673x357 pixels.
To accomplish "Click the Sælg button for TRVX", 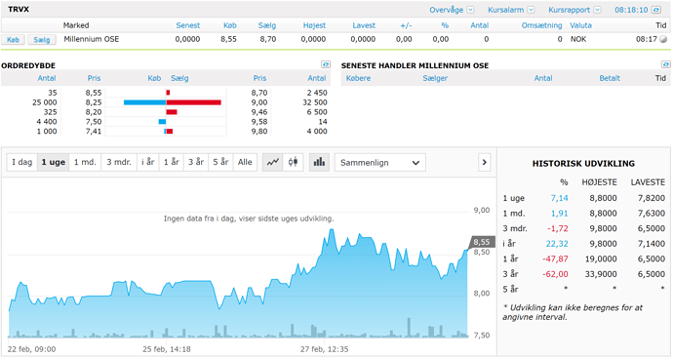I will 42,39.
